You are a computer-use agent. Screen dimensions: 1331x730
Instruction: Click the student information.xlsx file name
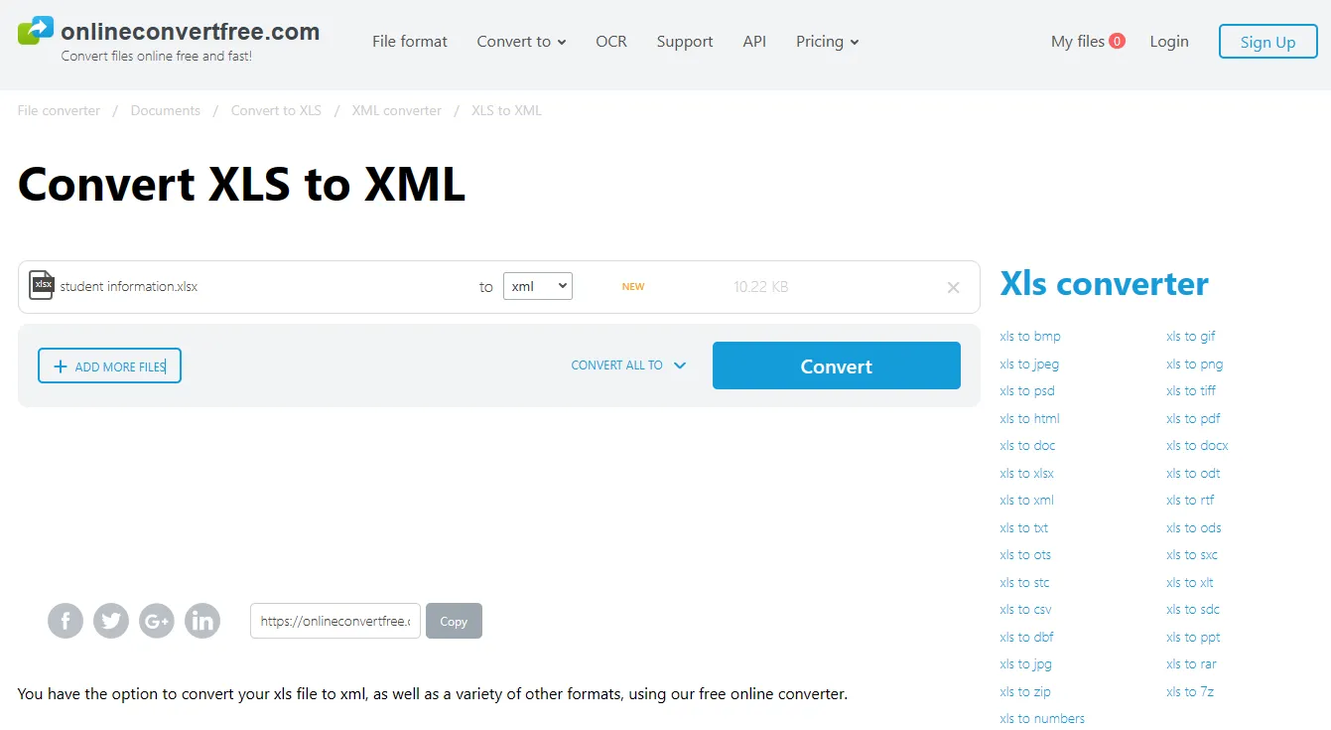[129, 286]
